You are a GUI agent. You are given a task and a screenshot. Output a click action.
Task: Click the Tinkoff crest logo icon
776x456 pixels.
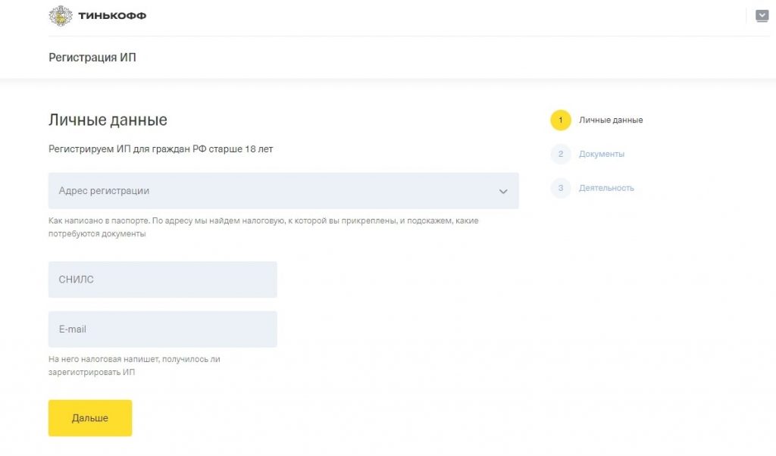[x=61, y=16]
